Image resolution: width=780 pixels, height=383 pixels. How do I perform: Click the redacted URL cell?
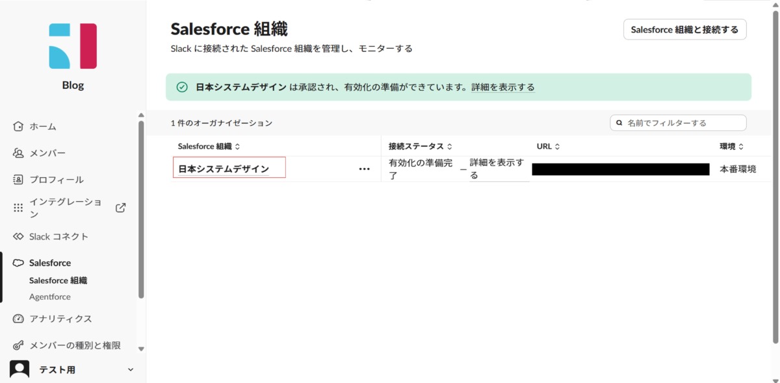click(x=620, y=169)
